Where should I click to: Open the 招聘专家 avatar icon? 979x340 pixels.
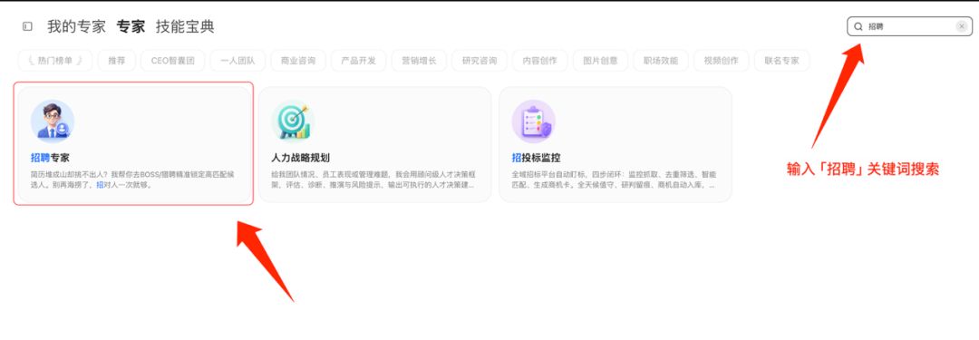point(53,121)
